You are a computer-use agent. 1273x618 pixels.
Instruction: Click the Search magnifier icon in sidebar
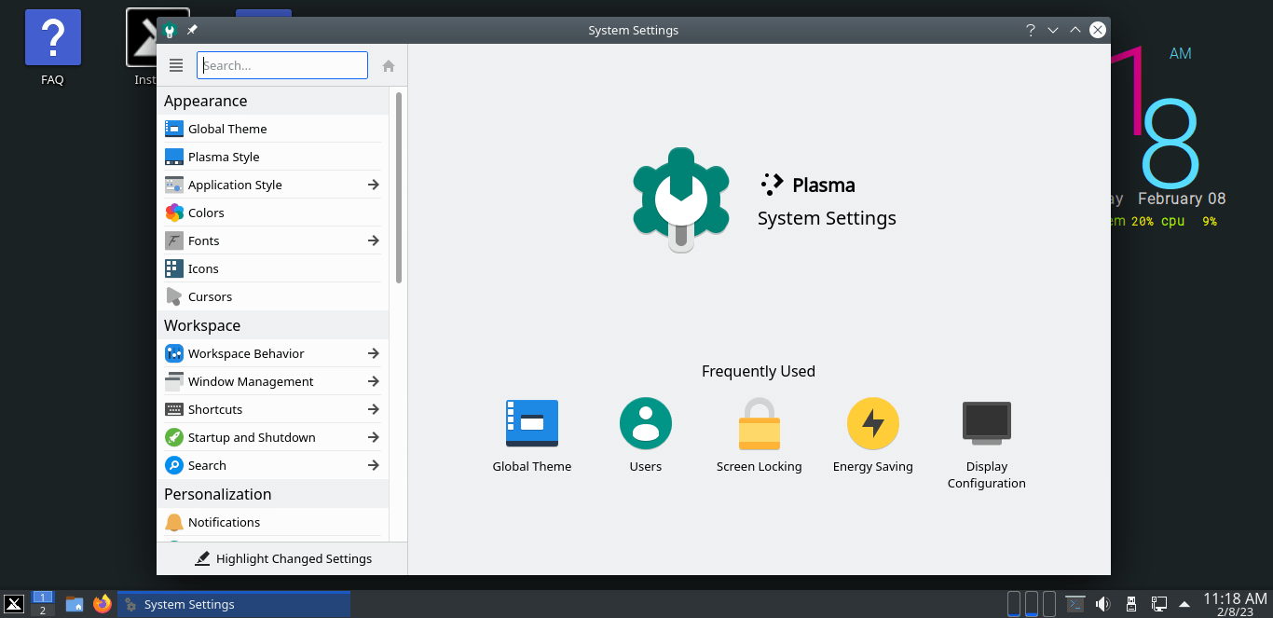click(x=174, y=465)
